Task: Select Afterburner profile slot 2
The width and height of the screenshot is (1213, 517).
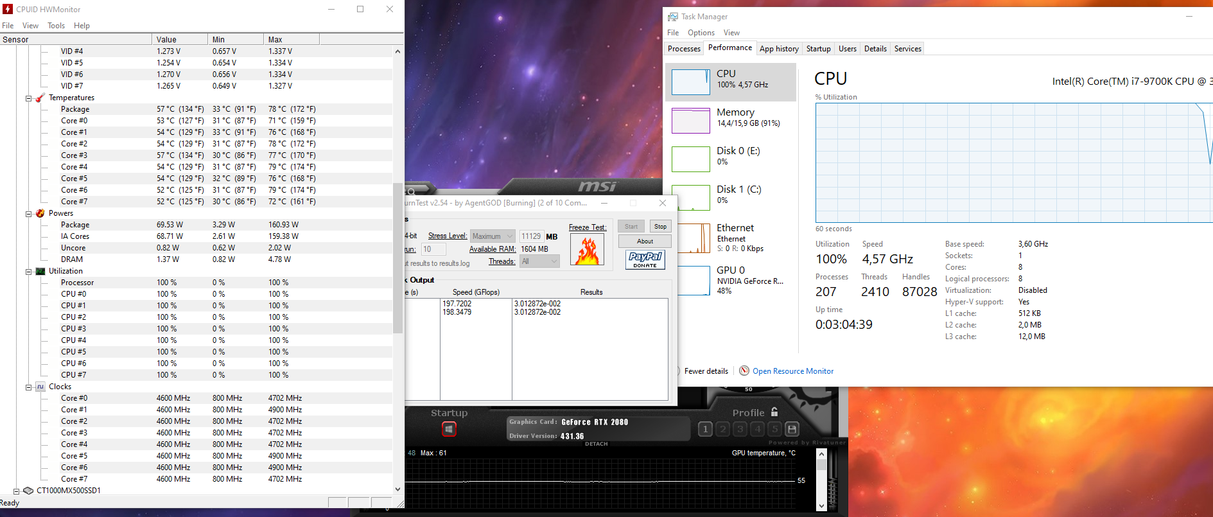Action: pos(723,428)
